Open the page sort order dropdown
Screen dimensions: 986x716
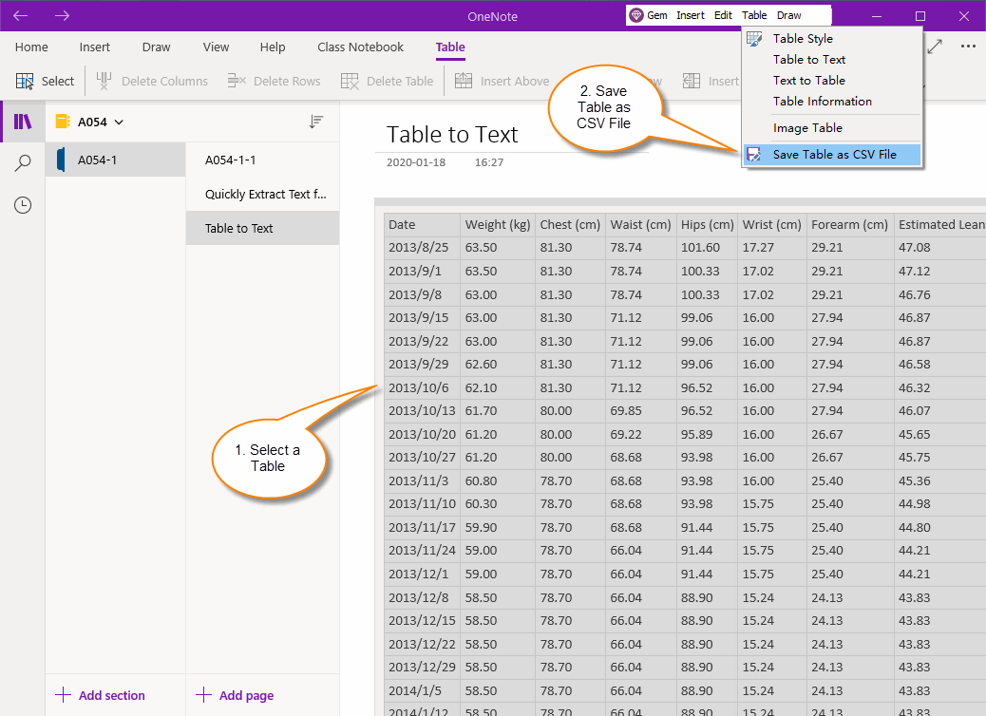click(317, 122)
